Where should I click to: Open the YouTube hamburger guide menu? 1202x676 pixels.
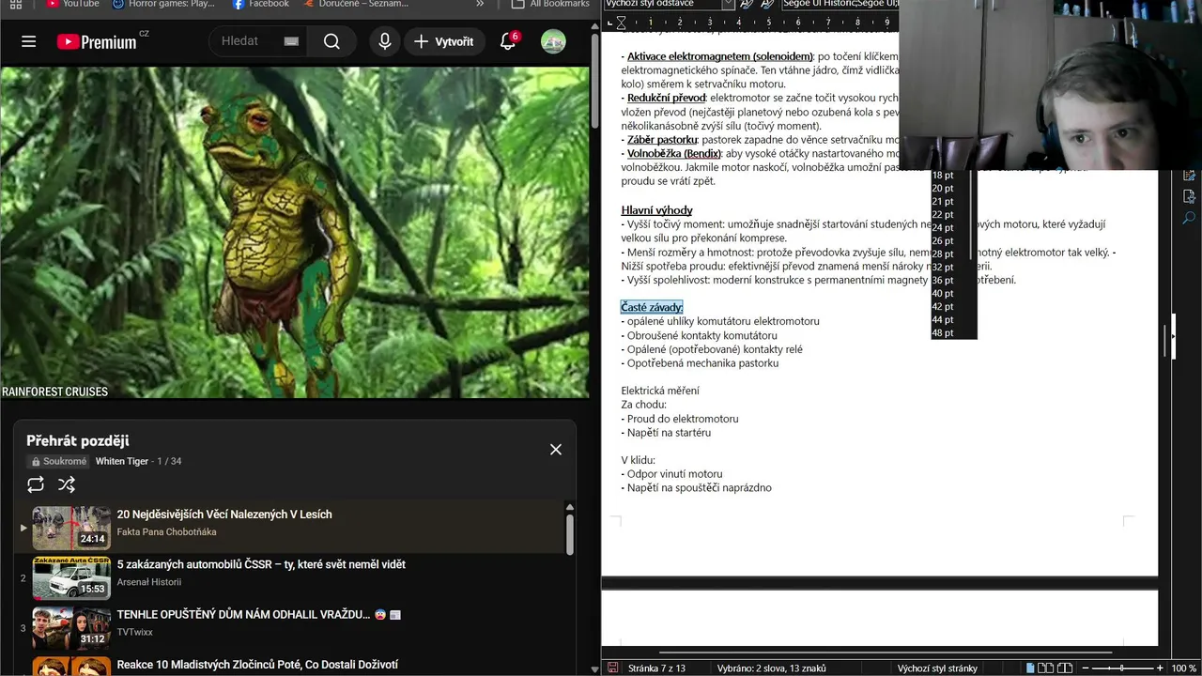[x=29, y=41]
